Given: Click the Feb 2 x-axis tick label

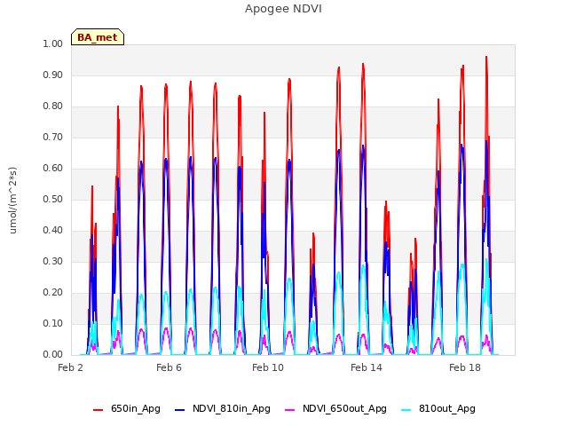Looking at the screenshot, I should point(70,367).
